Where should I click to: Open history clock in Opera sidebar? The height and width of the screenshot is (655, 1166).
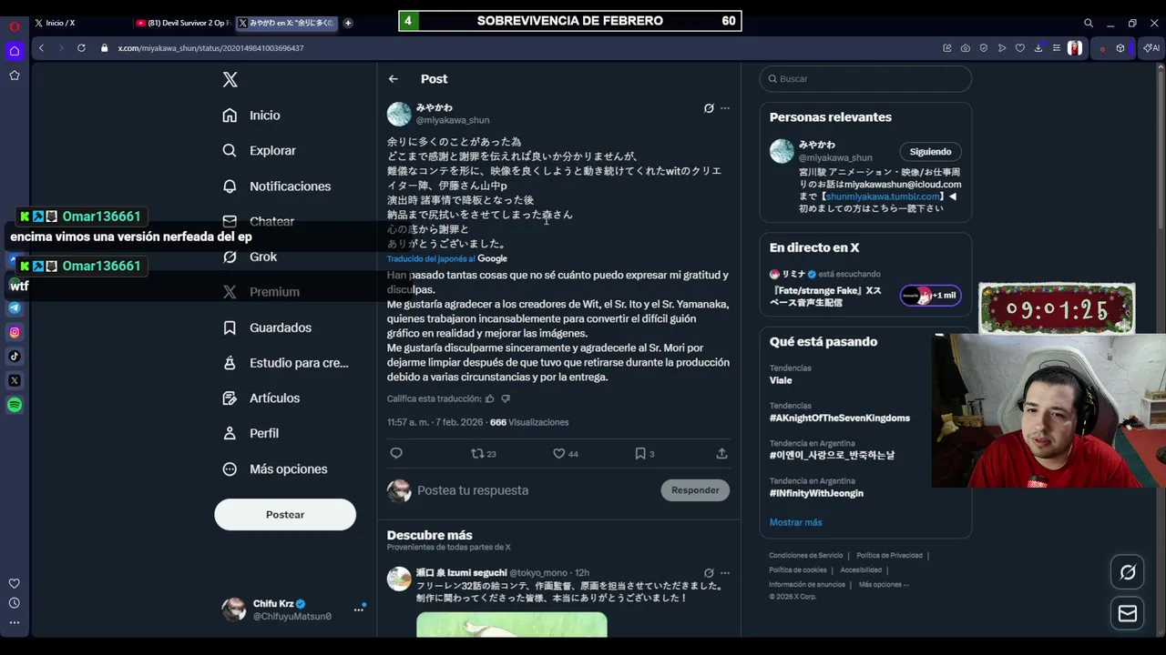pyautogui.click(x=15, y=603)
